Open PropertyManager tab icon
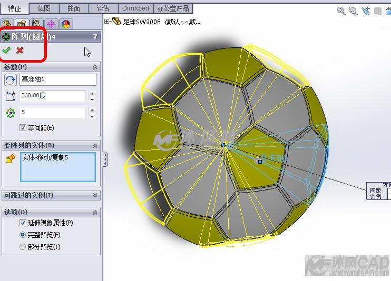 [22, 24]
